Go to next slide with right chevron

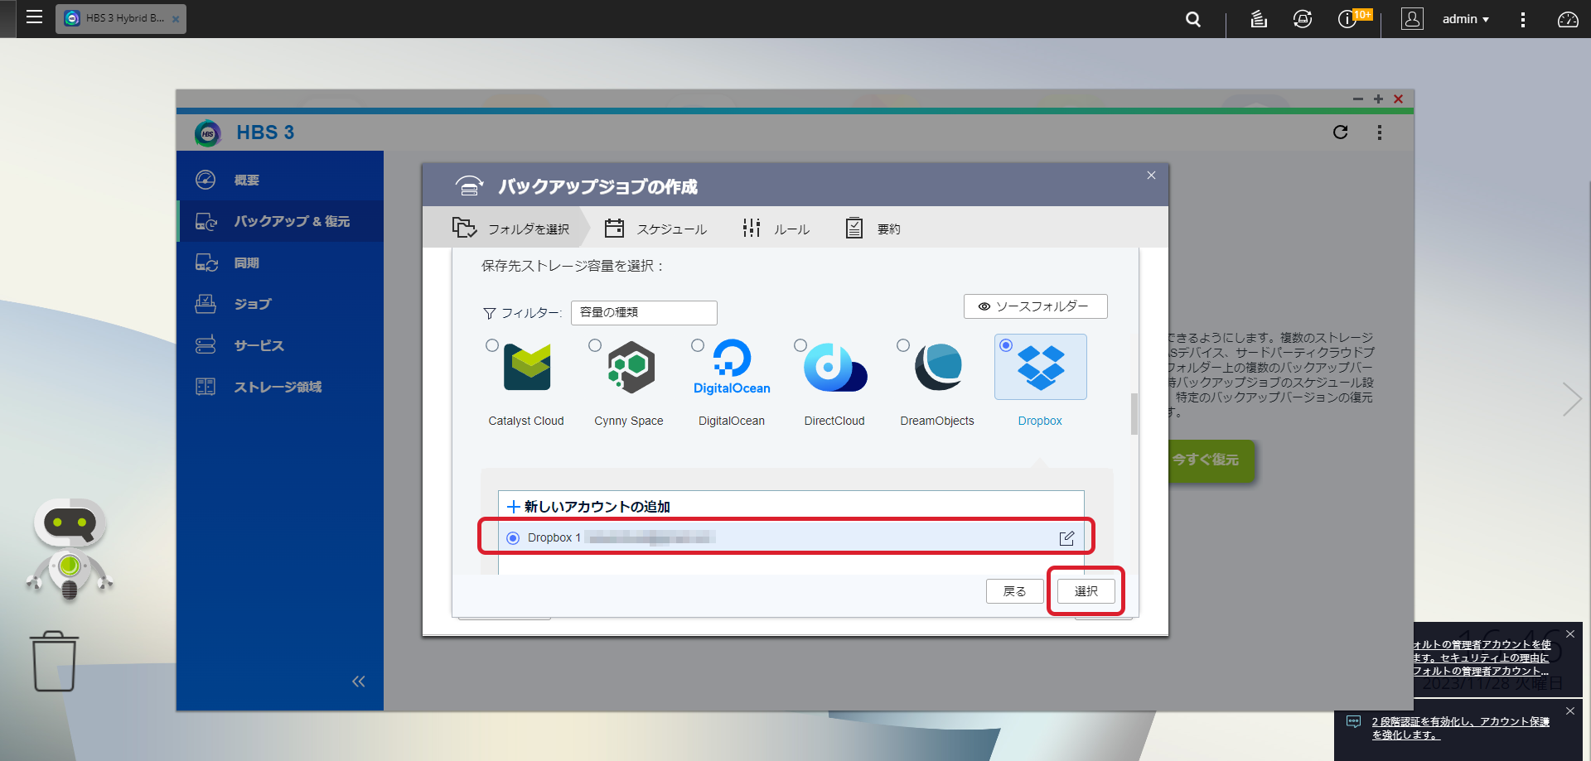tap(1571, 399)
